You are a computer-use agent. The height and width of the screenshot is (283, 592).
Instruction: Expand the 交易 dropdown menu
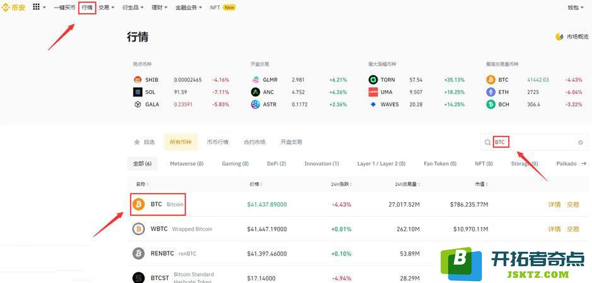[107, 7]
